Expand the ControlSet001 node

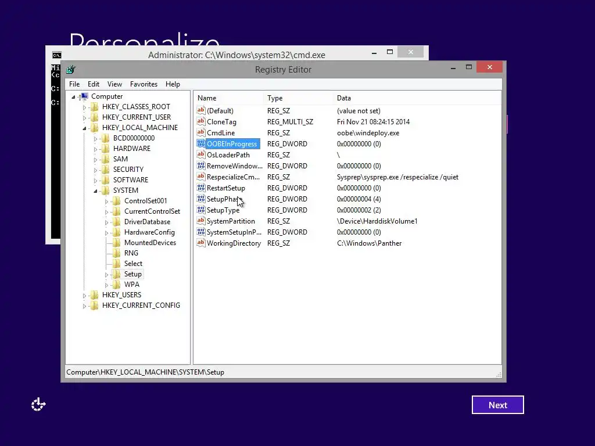point(106,202)
